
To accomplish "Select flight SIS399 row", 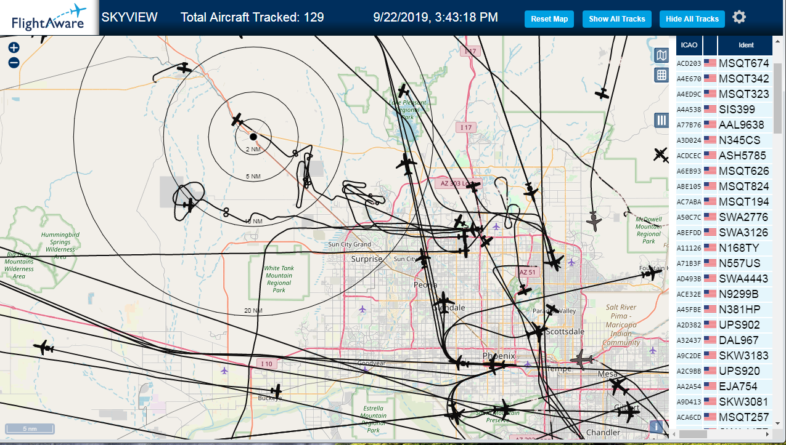I will 724,109.
